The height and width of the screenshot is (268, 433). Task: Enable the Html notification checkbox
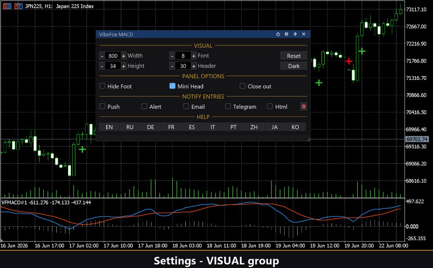(x=270, y=106)
